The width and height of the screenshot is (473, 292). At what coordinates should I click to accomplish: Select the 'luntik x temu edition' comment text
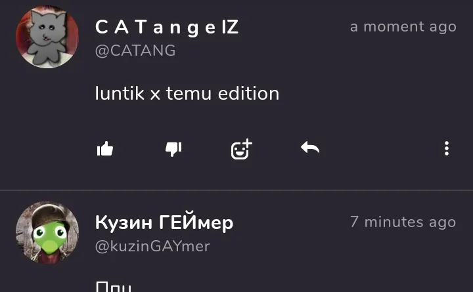pos(187,93)
